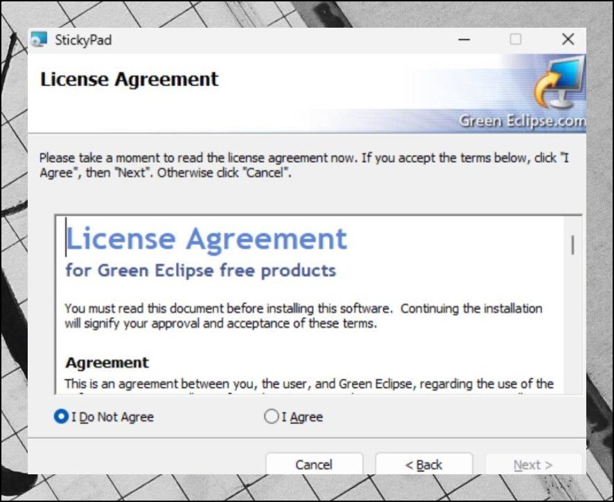The height and width of the screenshot is (502, 614).
Task: Click the greyed-out "Next >" button
Action: click(533, 465)
